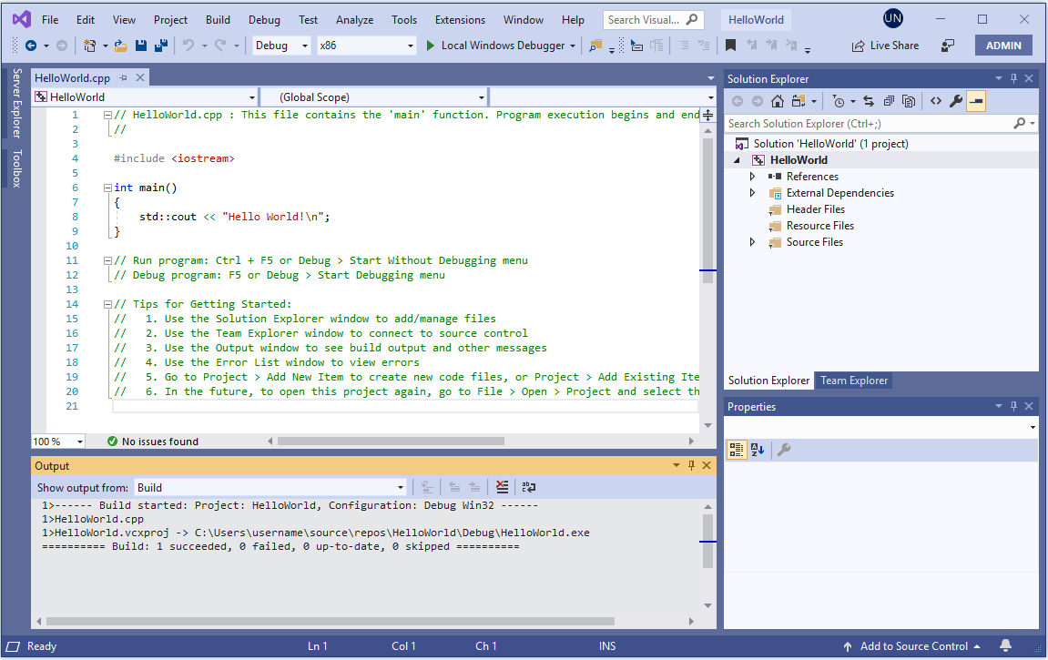Click the Refresh icon in Solution Explorer
Image resolution: width=1048 pixels, height=660 pixels.
889,101
